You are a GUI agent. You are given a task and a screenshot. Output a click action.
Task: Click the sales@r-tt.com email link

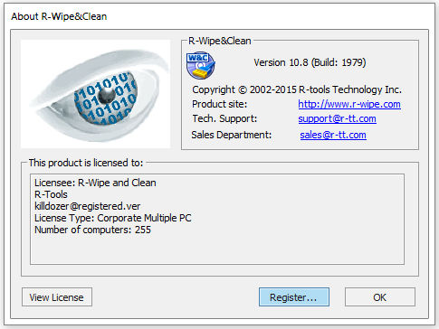pyautogui.click(x=333, y=135)
